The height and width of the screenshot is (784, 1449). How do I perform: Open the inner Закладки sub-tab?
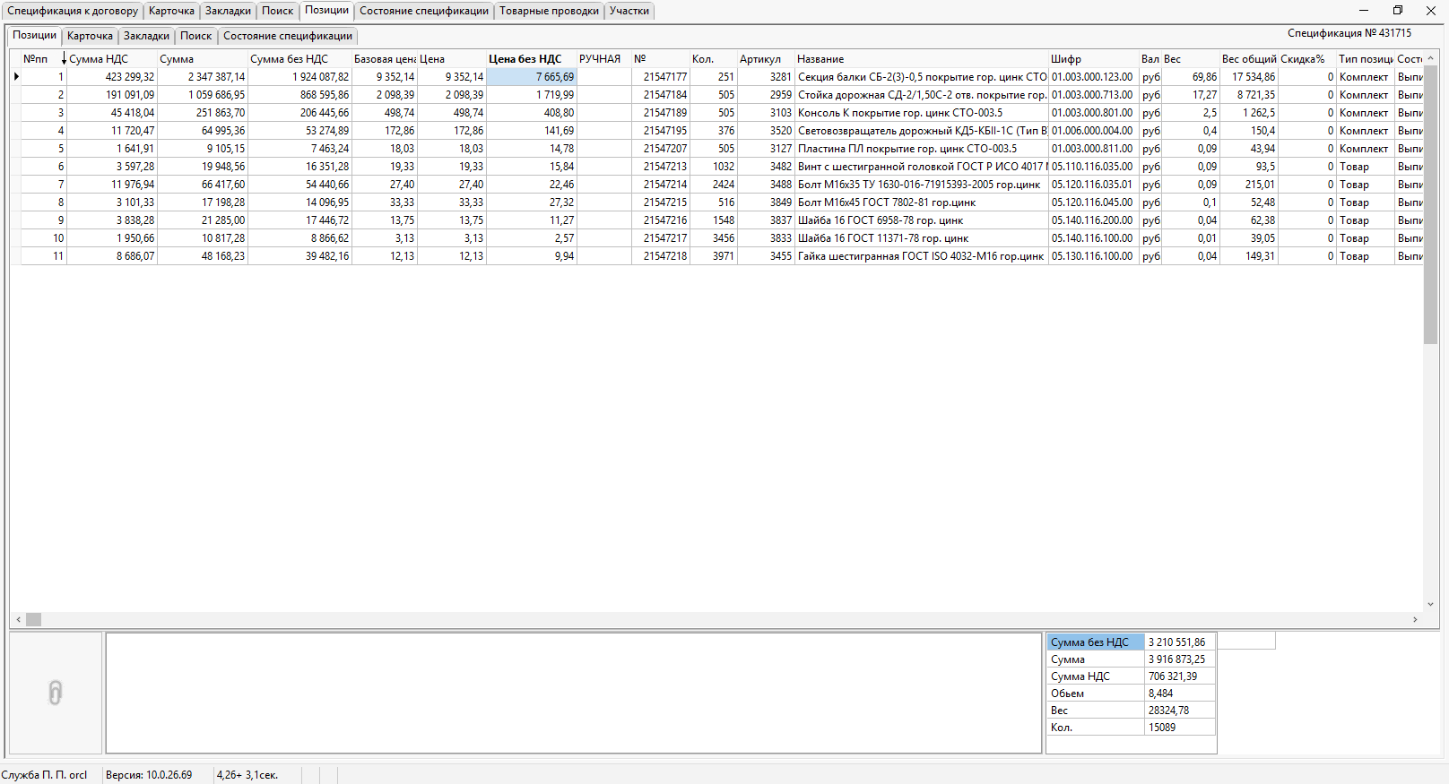(146, 36)
